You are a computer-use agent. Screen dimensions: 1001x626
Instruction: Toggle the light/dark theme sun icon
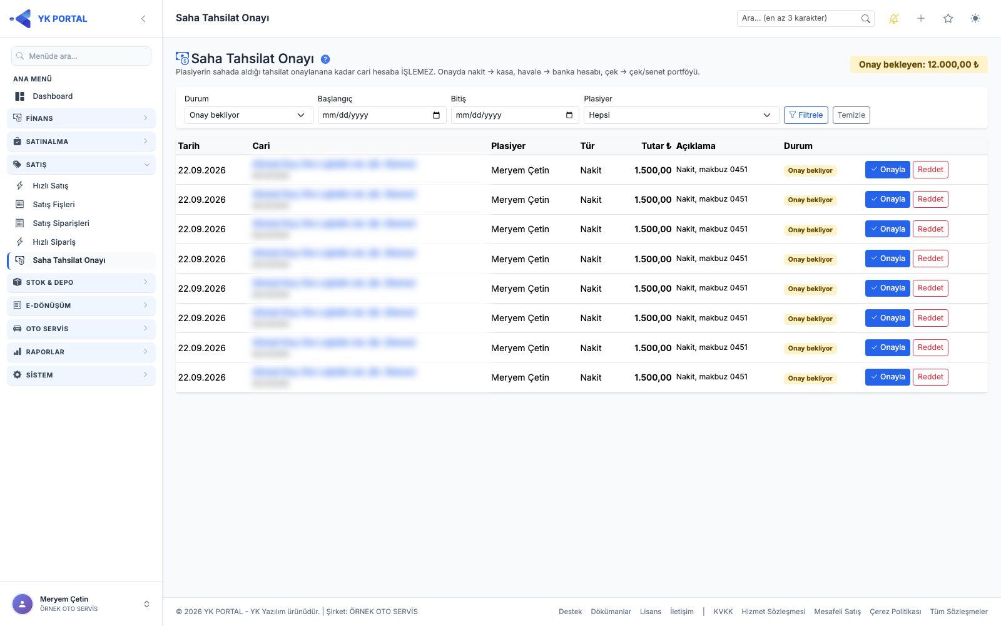coord(975,19)
